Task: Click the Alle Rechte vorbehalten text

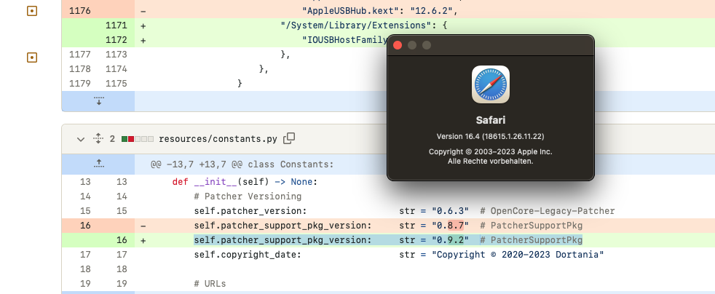Action: pos(491,161)
